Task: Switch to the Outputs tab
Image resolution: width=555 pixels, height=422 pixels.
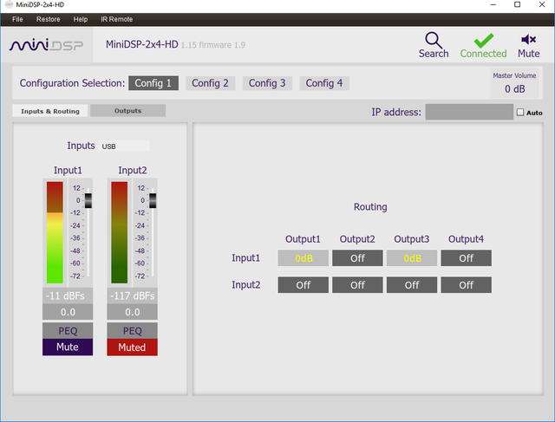Action: [127, 110]
